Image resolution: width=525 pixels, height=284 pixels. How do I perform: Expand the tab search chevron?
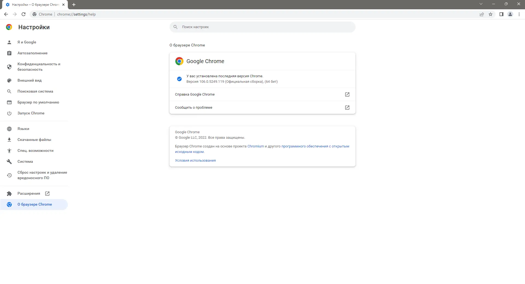481,4
